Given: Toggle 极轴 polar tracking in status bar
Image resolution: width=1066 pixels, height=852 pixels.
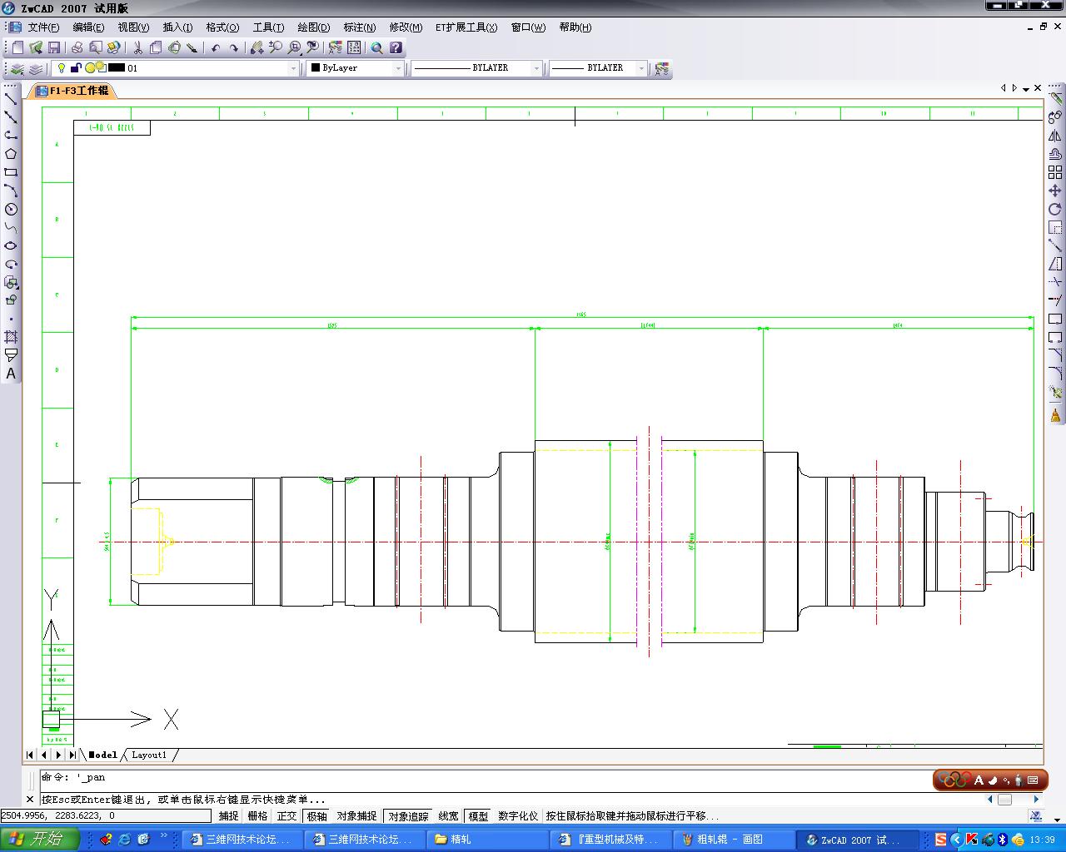Looking at the screenshot, I should click(x=317, y=816).
